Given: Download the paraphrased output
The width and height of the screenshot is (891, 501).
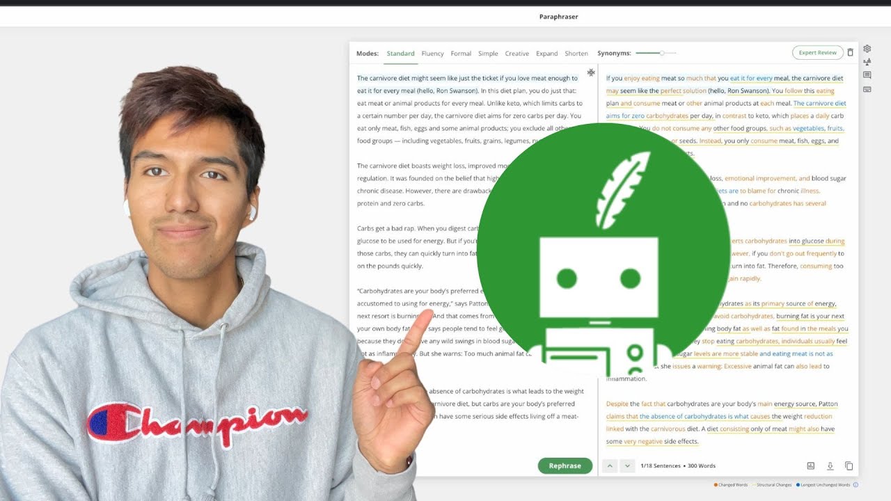Looking at the screenshot, I should tap(830, 466).
